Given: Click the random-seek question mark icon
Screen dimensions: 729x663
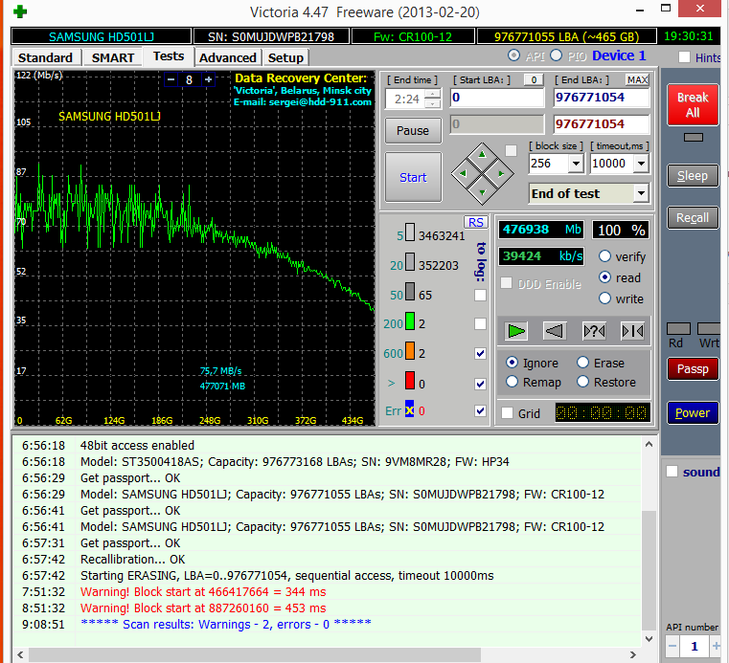Looking at the screenshot, I should tap(594, 331).
